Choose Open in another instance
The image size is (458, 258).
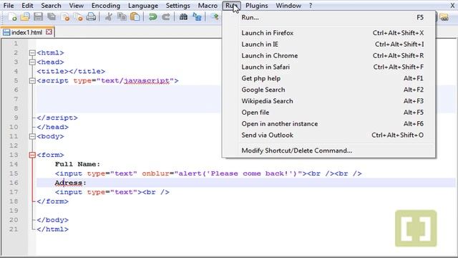(x=329, y=124)
